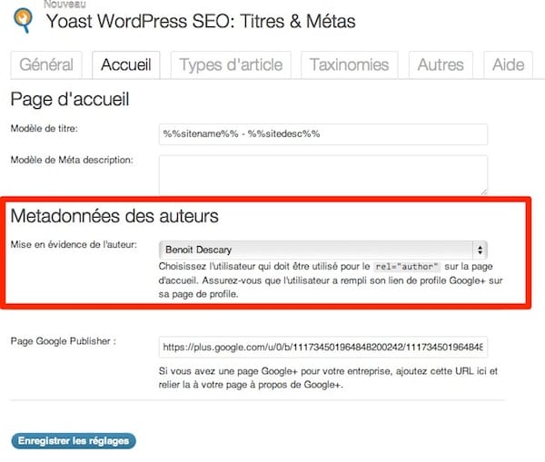The width and height of the screenshot is (545, 462).
Task: Open the Autres tab
Action: click(x=440, y=65)
